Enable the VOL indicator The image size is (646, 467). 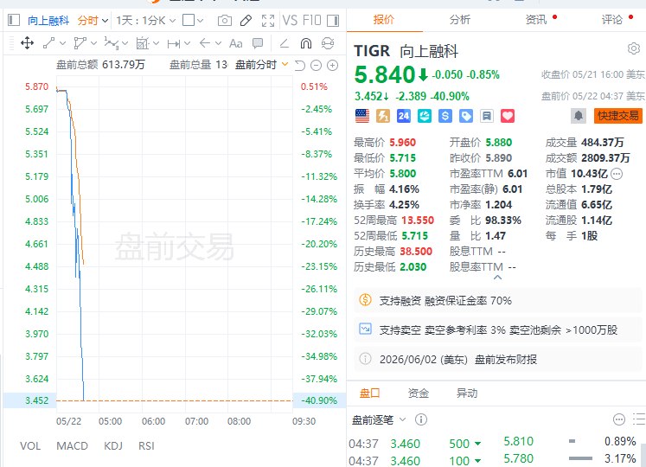coord(30,446)
